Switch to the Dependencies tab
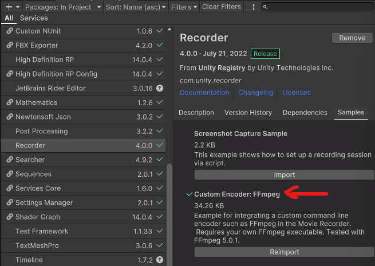This screenshot has height=266, width=375. (x=305, y=113)
